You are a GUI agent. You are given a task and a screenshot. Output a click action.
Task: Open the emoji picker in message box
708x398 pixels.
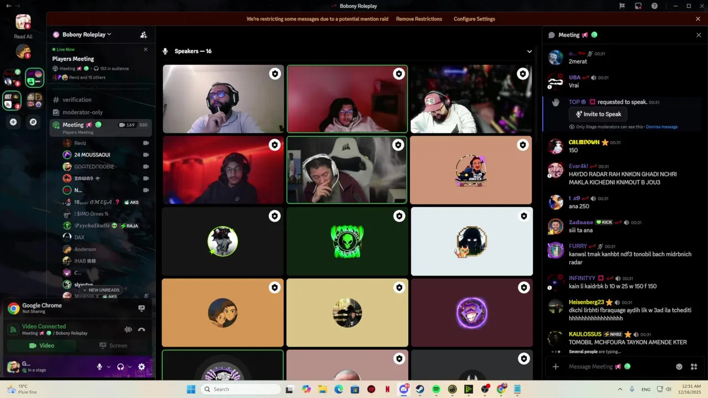pos(679,366)
